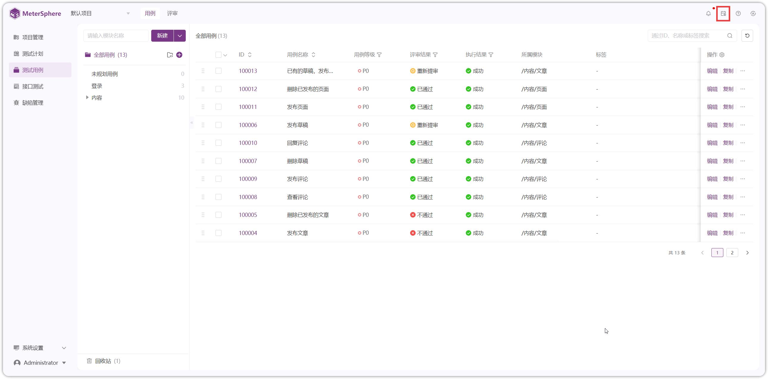The height and width of the screenshot is (379, 768).
Task: Click the search magnifier icon
Action: (730, 36)
